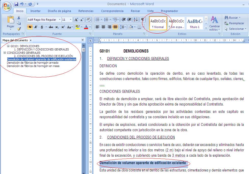Apply paragraph shading with the paint bucket
The image size is (249, 174).
tap(131, 27)
